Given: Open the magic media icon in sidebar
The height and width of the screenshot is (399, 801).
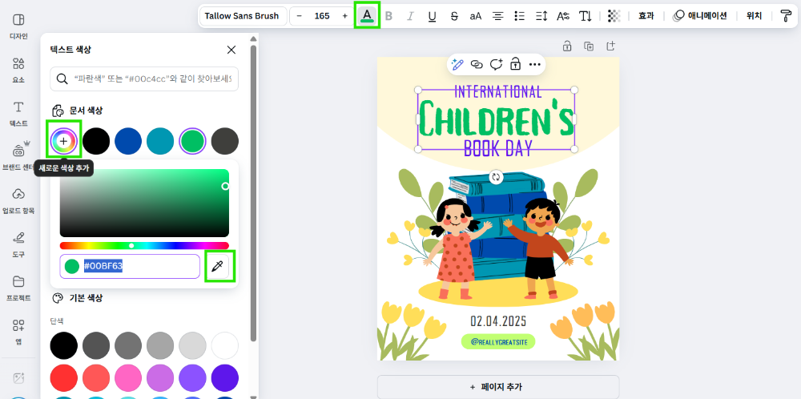Looking at the screenshot, I should click(18, 378).
